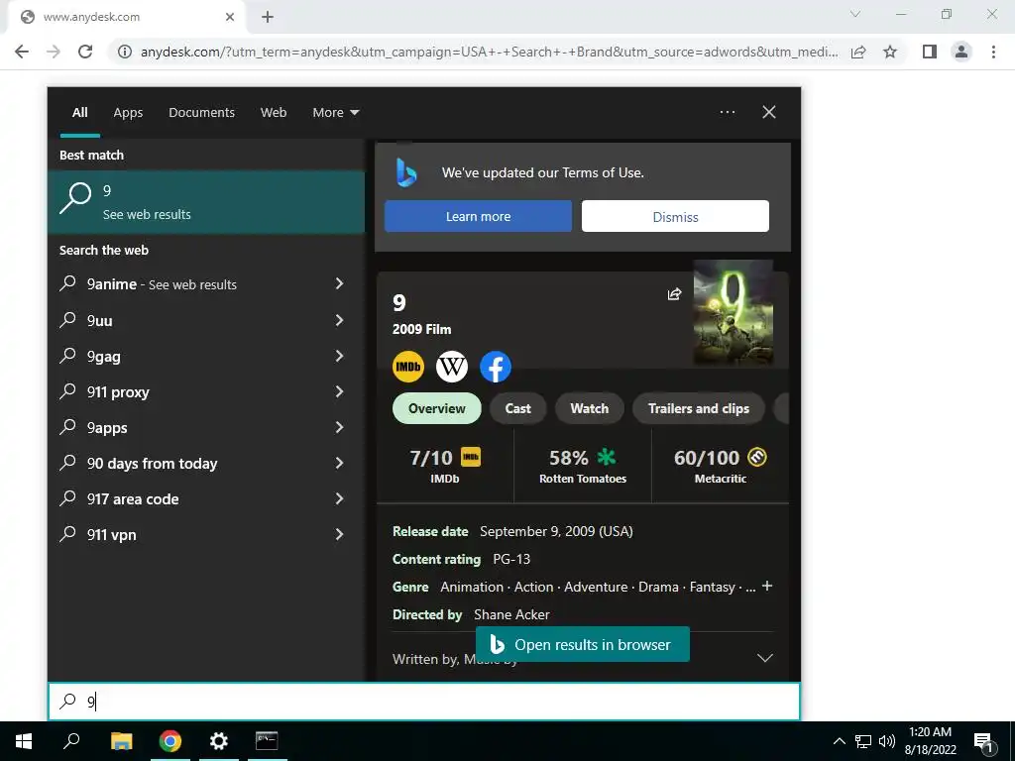Click the Chrome address bar URL
The image size is (1015, 761).
[489, 52]
